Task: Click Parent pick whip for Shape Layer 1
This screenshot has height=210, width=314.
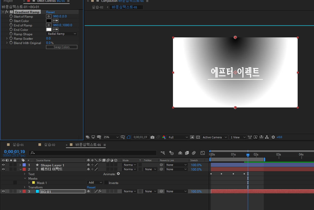Action: pyautogui.click(x=161, y=165)
